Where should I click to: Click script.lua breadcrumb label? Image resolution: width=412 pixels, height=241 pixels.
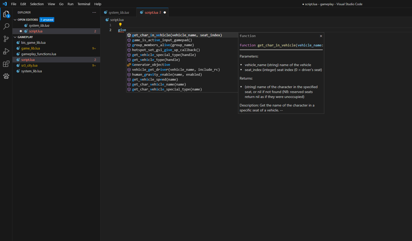click(x=117, y=20)
